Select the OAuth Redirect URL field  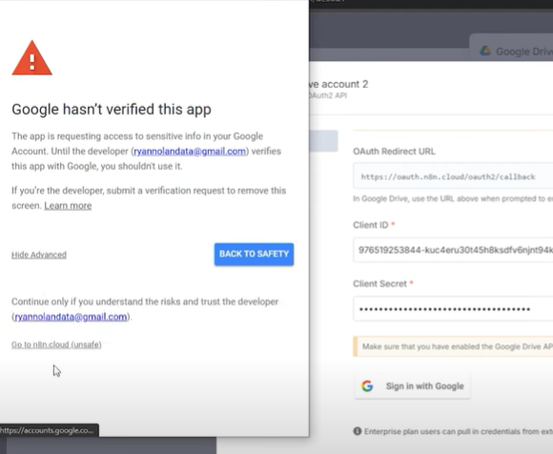[x=453, y=175]
